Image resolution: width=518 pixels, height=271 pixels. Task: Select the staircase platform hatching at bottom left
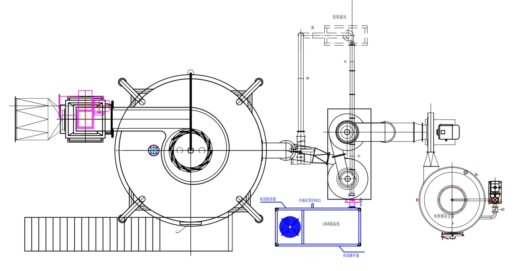[x=128, y=234]
